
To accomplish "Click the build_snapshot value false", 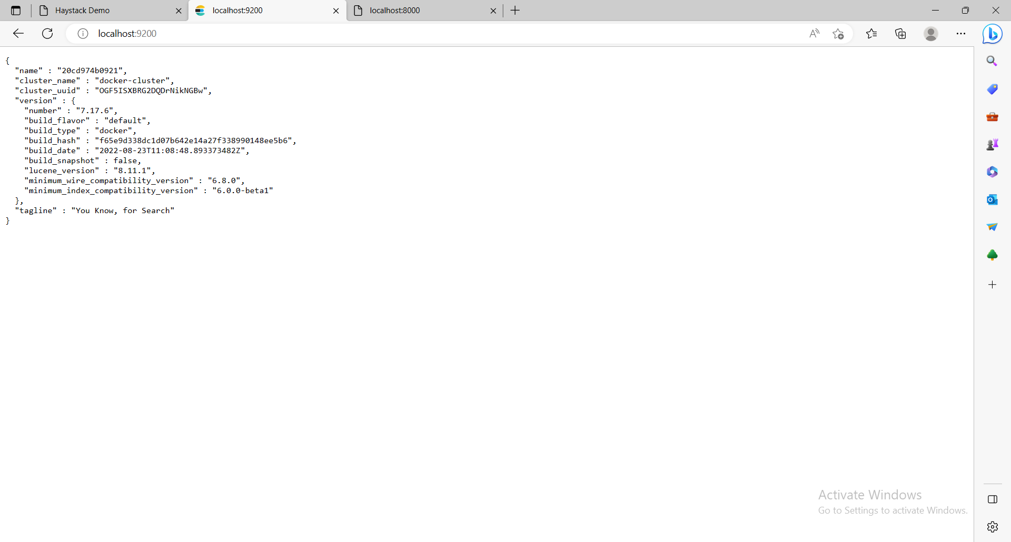I will pos(125,160).
